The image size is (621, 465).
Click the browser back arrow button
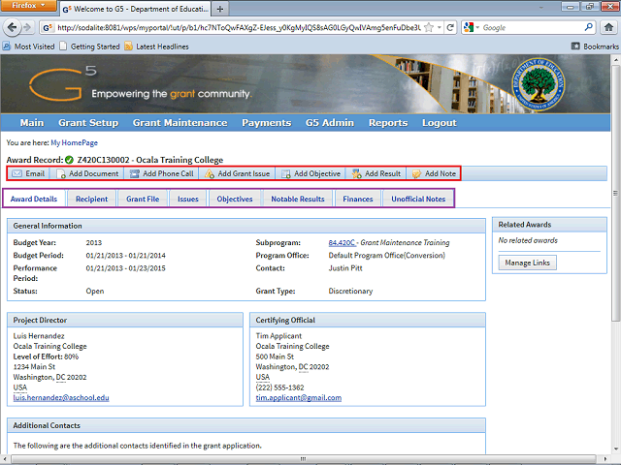[x=14, y=28]
